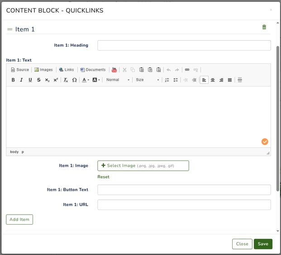Insert a horizontal line
281x255 pixels.
coord(240,80)
